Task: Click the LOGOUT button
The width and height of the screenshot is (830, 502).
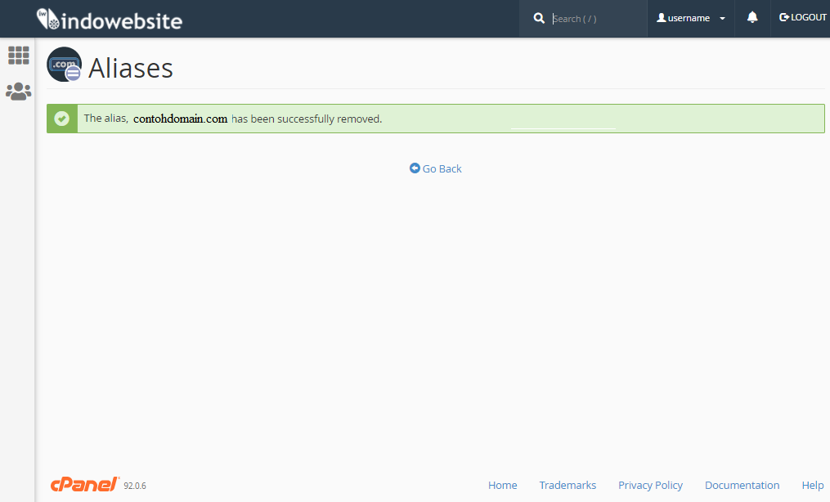Action: (x=803, y=18)
